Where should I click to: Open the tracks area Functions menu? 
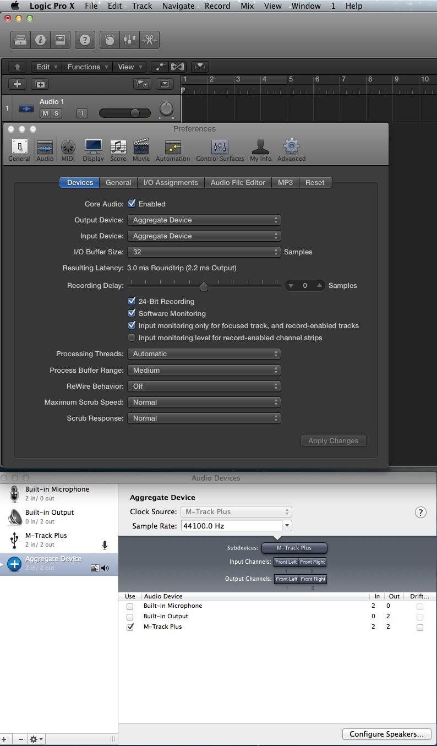[x=86, y=67]
